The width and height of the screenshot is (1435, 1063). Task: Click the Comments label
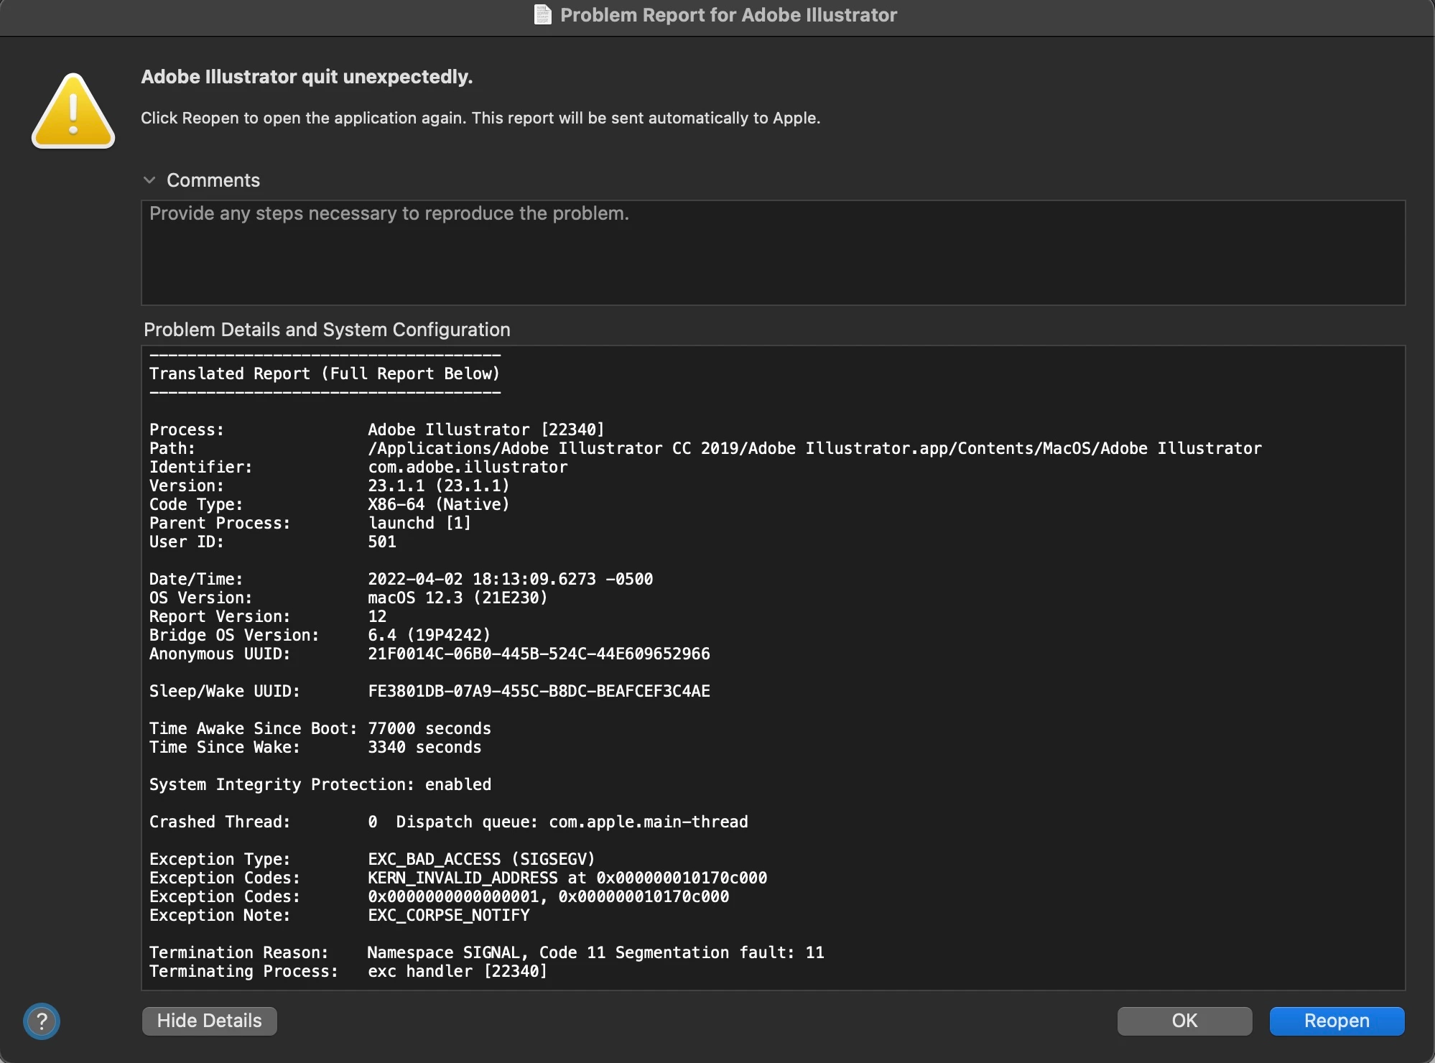(x=213, y=180)
